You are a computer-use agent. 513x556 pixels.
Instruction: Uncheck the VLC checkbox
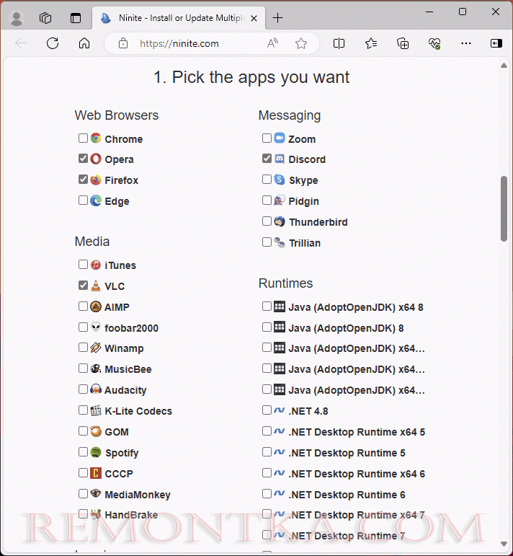click(83, 286)
